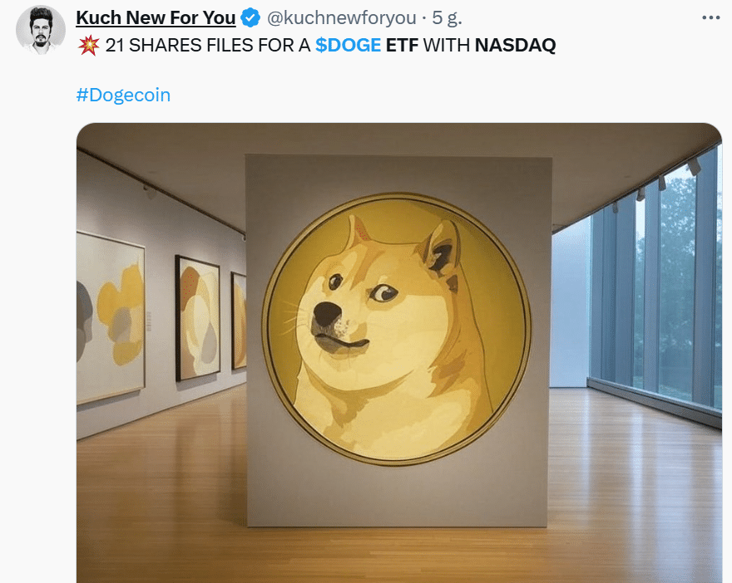Click the Doge's right ear
732x583 pixels.
coord(441,251)
